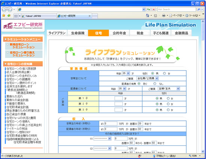This screenshot has height=159, width=206.
Task: Click the Home icon in toolbar
Action: coord(148,16)
